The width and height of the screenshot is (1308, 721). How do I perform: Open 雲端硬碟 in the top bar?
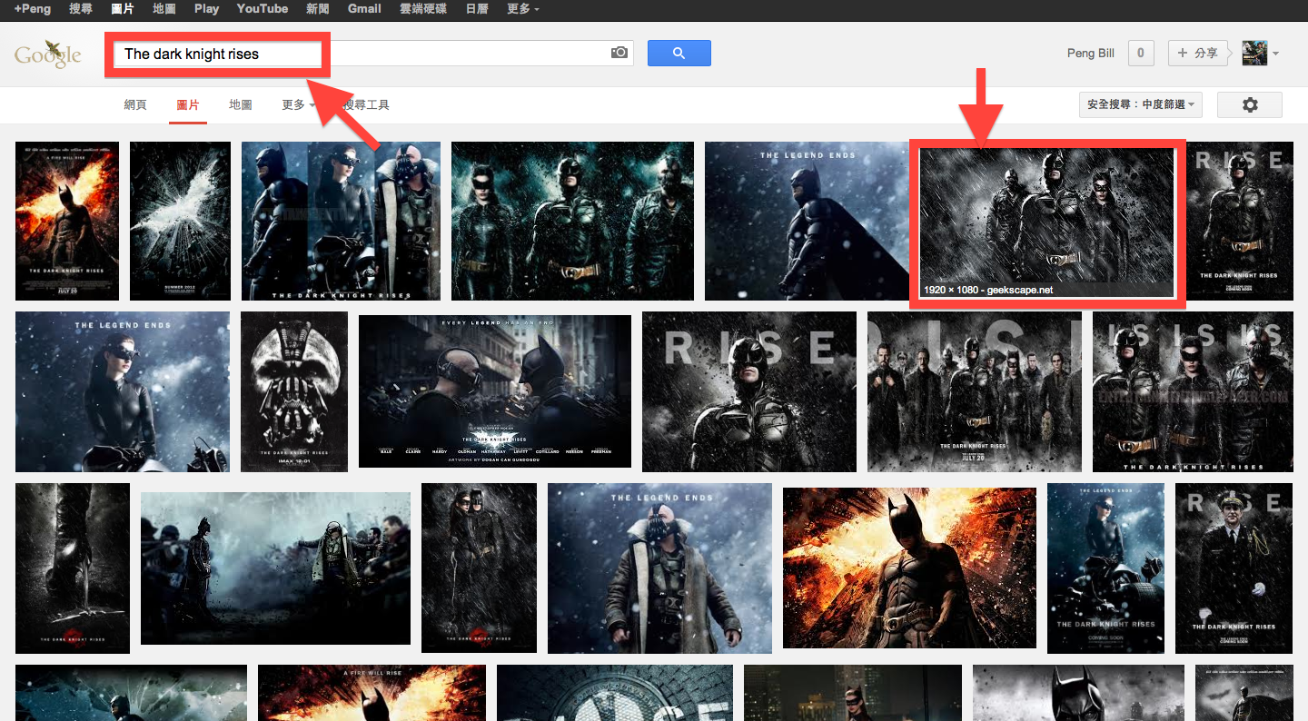pyautogui.click(x=422, y=8)
